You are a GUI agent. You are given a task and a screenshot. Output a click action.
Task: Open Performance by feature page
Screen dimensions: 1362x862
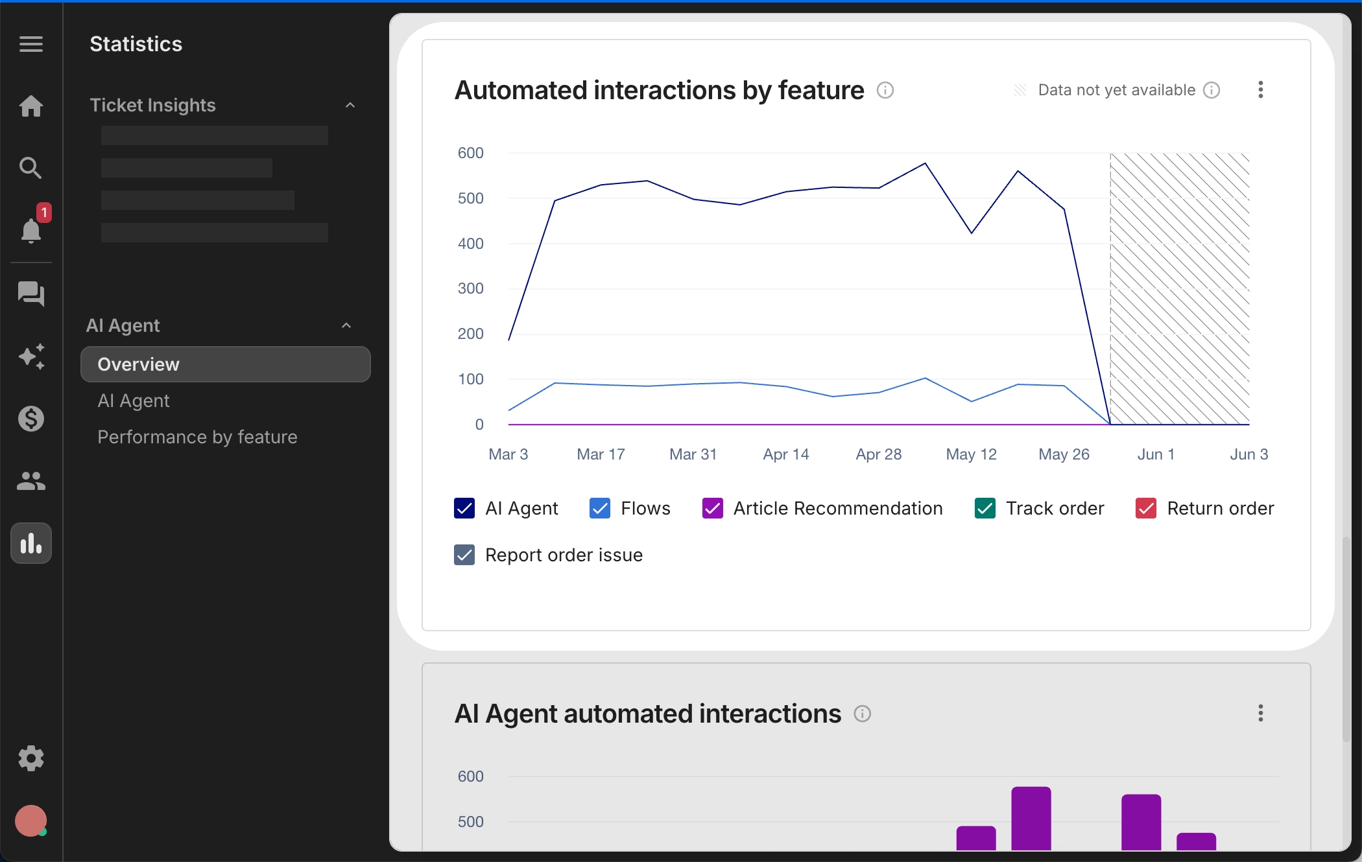(197, 437)
